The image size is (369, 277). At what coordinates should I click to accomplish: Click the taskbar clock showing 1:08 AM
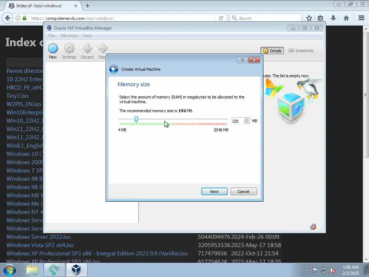pyautogui.click(x=351, y=270)
